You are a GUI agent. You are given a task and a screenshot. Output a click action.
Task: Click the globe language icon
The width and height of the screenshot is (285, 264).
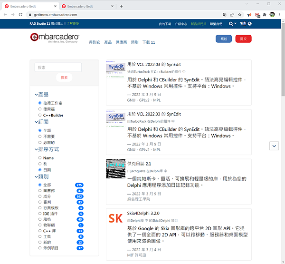click(250, 24)
